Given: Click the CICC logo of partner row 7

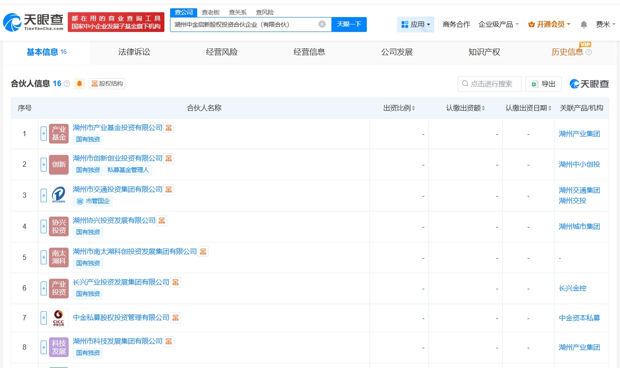Looking at the screenshot, I should (x=59, y=318).
